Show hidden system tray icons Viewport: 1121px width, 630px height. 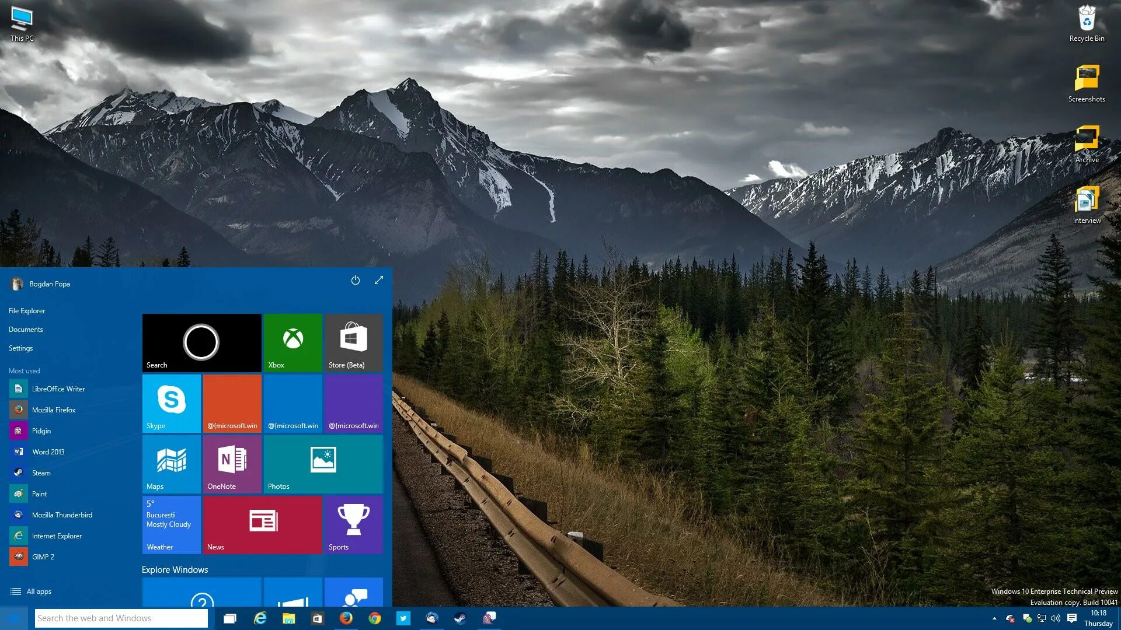tap(994, 618)
